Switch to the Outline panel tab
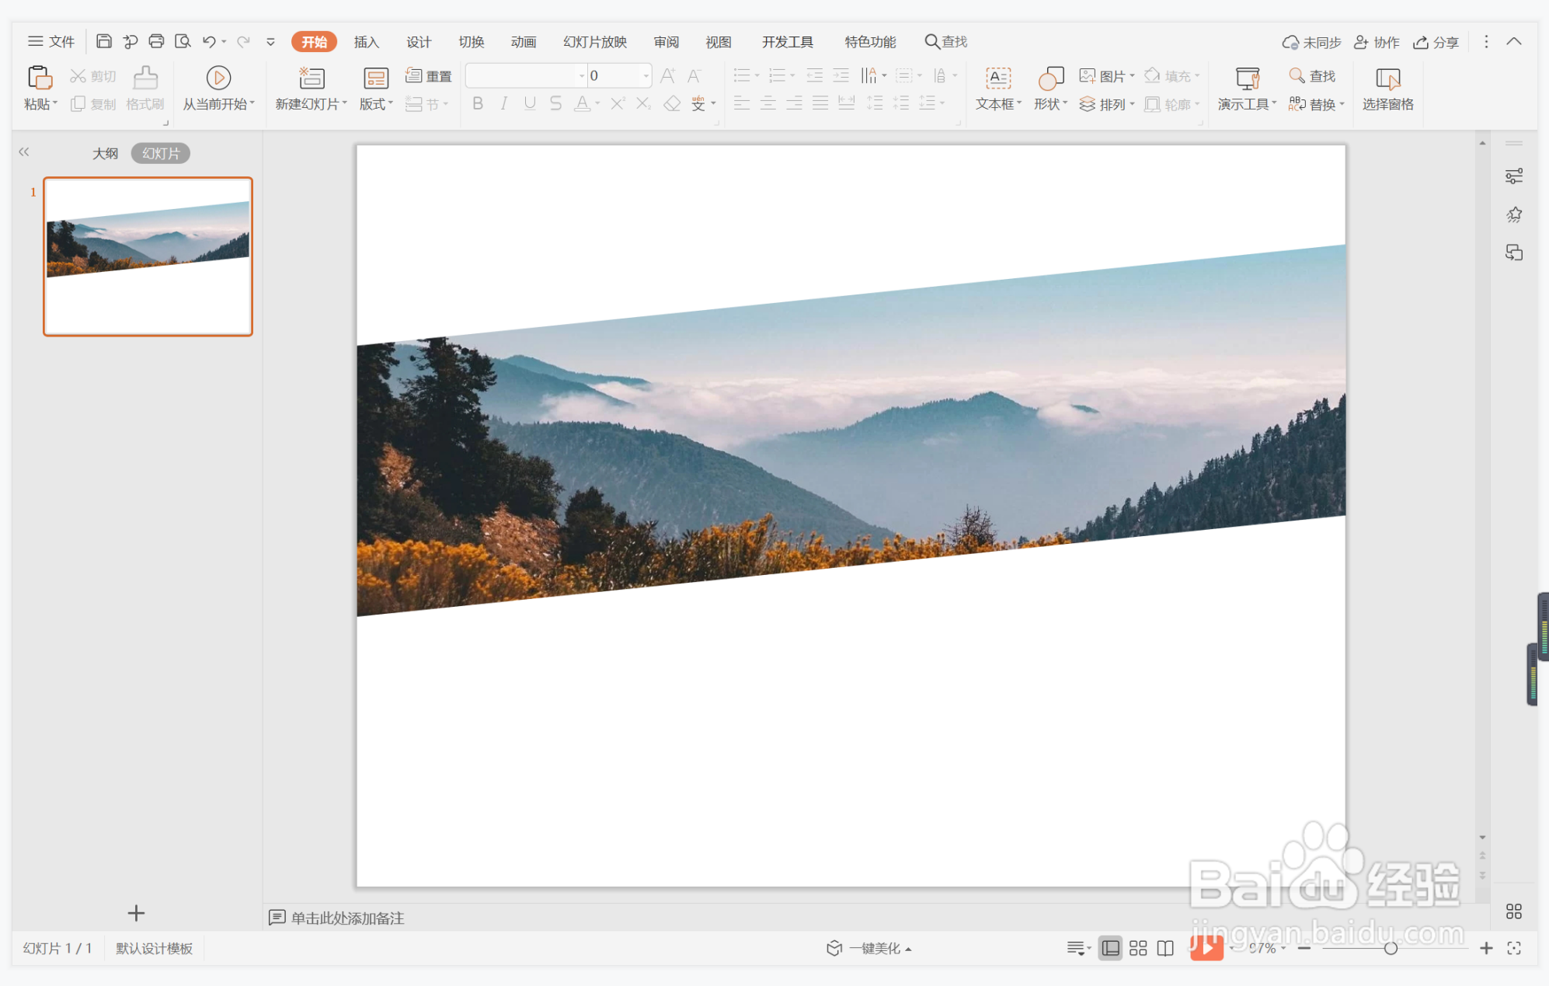 click(105, 153)
